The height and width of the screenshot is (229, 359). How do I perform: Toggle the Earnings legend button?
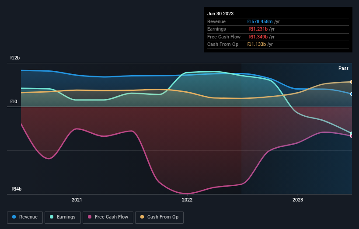[63, 217]
